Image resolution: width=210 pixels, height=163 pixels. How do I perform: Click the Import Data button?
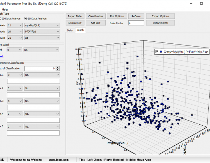point(75,16)
